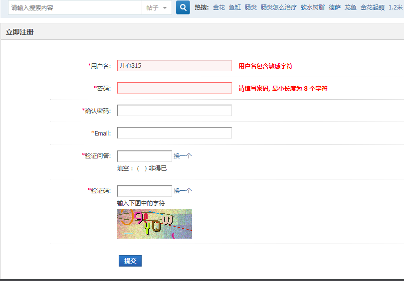
Task: Open the 鱼缸 hot search link
Action: 235,7
